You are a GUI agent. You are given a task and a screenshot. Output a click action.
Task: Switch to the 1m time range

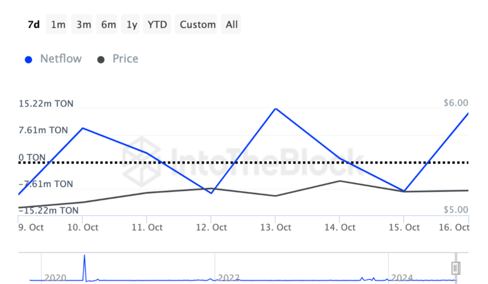pos(58,25)
